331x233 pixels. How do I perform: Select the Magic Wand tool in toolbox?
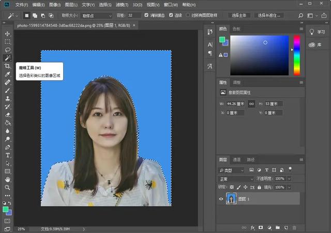(x=7, y=58)
